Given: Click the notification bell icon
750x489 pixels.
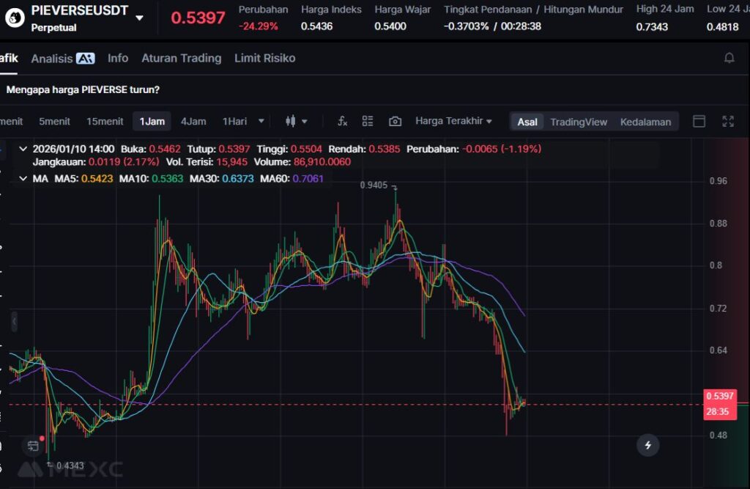Looking at the screenshot, I should click(729, 58).
